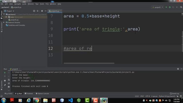This screenshot has width=183, height=103.
Task: Open the Code menu
Action: point(24,4)
